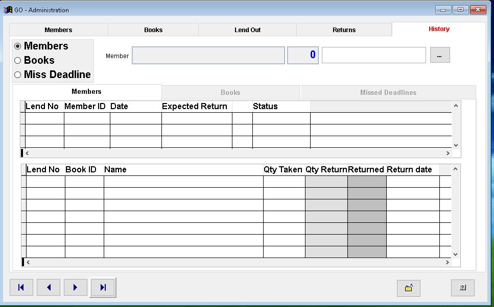Go to first record navigation button
Screen dimensions: 494x307
pyautogui.click(x=21, y=288)
